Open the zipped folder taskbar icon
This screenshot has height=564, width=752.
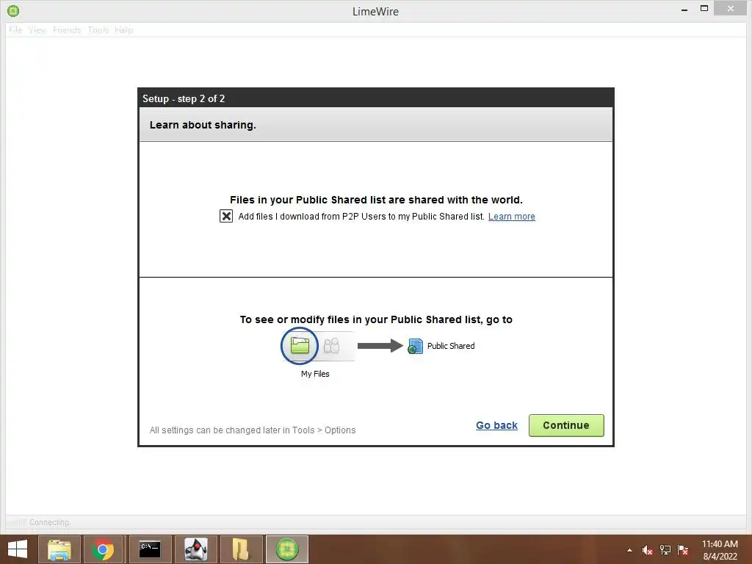pos(241,549)
